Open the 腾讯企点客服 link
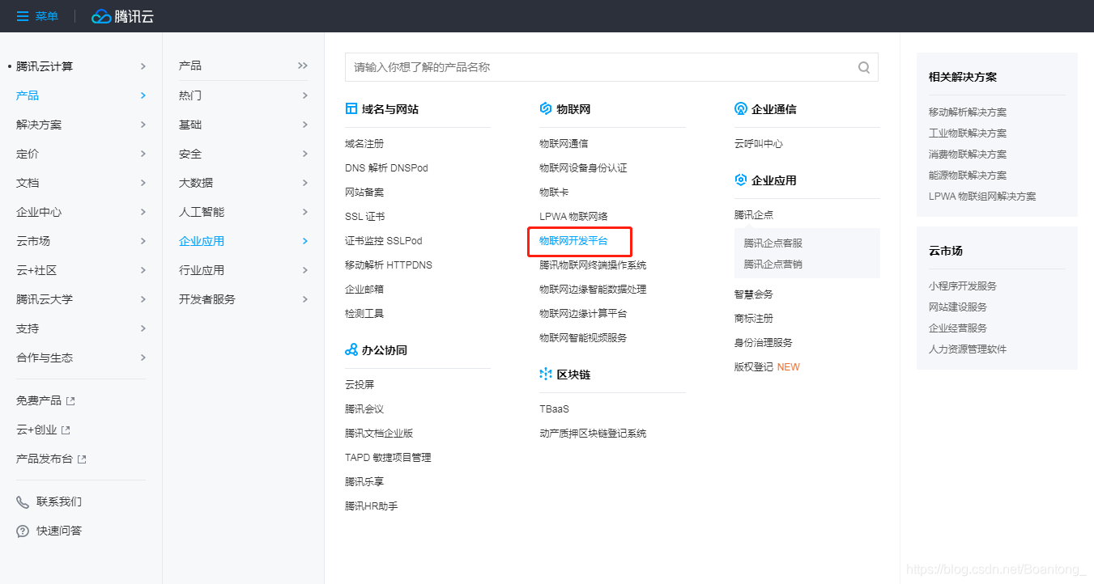 click(x=773, y=243)
